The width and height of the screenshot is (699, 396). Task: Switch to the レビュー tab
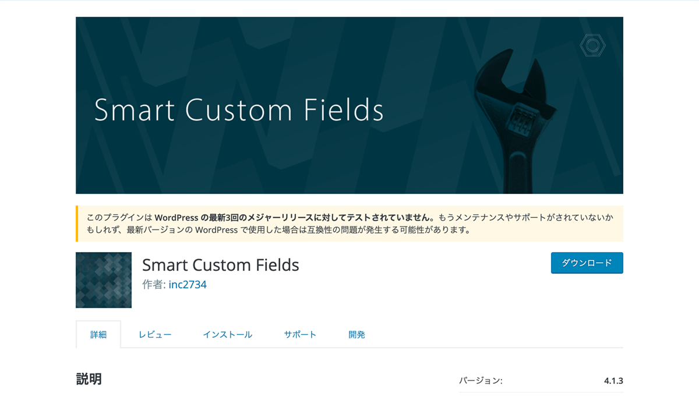tap(155, 335)
